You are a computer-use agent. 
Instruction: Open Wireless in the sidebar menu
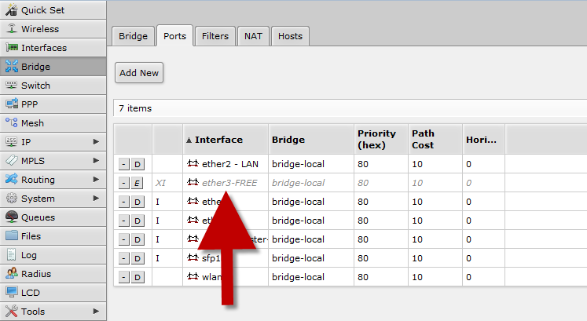pyautogui.click(x=53, y=29)
